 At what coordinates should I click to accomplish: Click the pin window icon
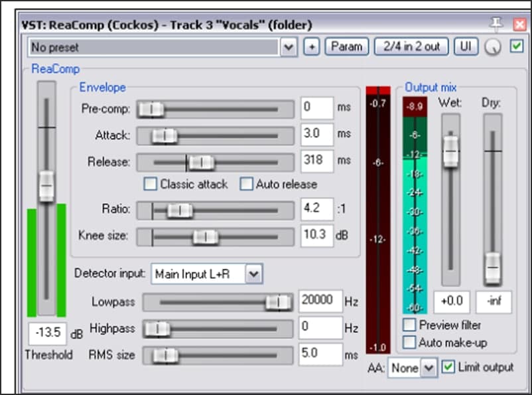(496, 24)
